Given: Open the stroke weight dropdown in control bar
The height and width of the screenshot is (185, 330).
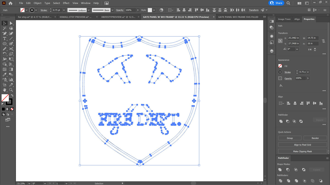Looking at the screenshot, I should click(64, 10).
